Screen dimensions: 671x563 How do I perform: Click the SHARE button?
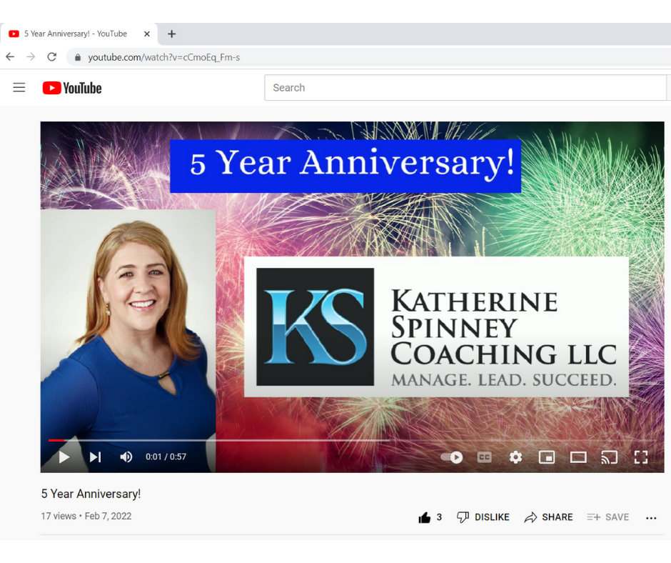point(549,517)
